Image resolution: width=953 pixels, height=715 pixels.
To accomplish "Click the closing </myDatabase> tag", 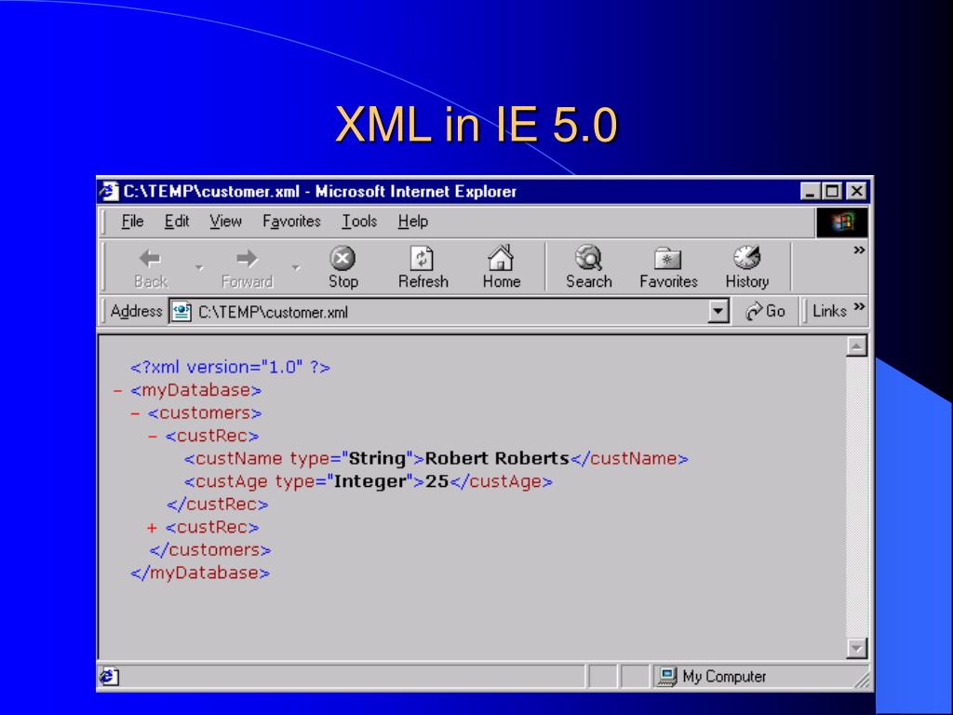I will click(200, 573).
